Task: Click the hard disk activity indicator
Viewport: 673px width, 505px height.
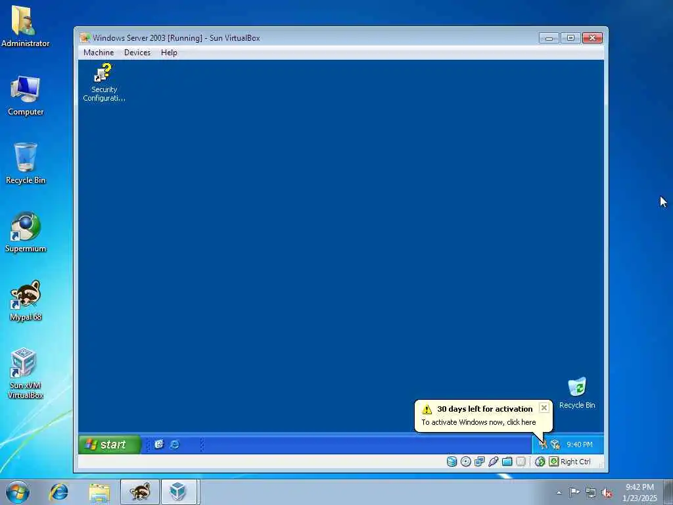Action: [452, 462]
